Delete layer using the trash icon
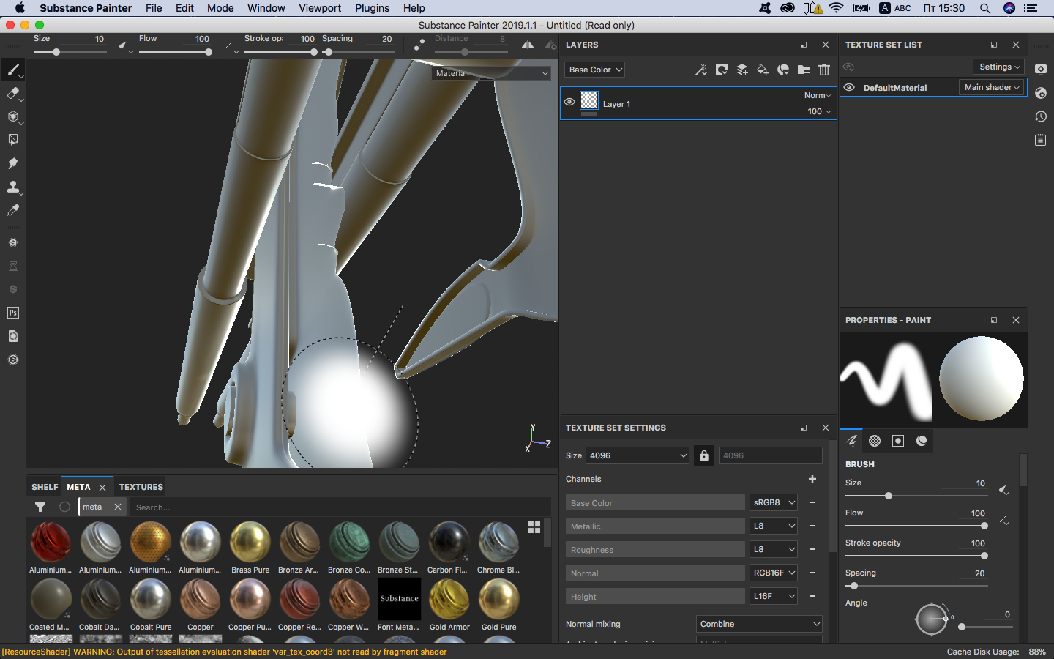1054x659 pixels. pyautogui.click(x=824, y=70)
